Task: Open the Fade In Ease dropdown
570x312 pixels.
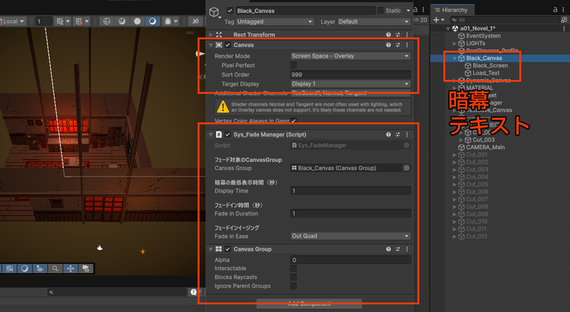Action: coord(350,236)
